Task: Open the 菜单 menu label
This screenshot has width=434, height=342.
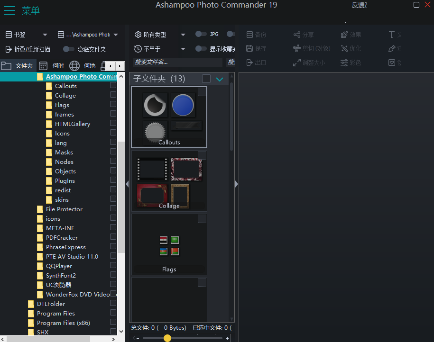Action: (x=31, y=11)
